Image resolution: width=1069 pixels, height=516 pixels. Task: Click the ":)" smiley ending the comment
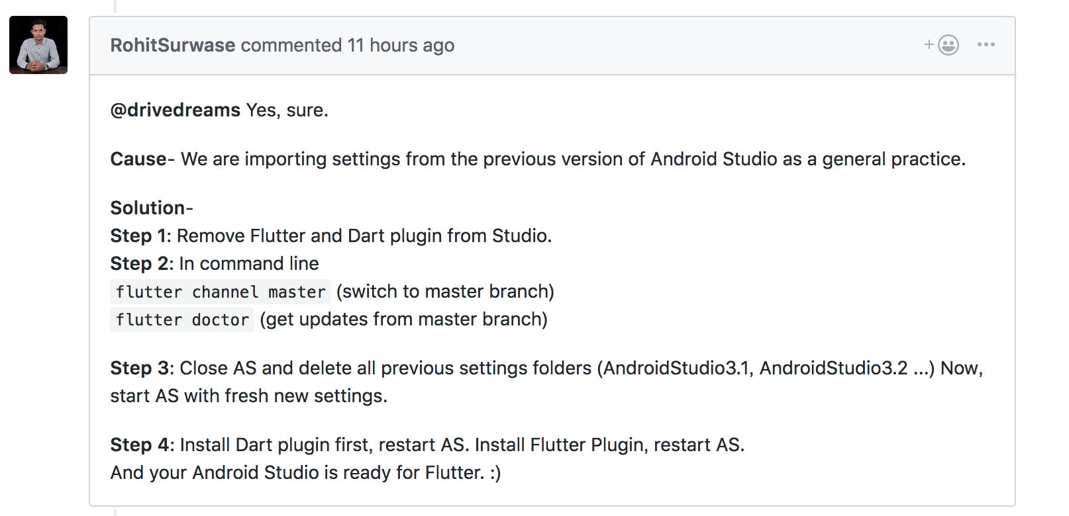(x=495, y=473)
